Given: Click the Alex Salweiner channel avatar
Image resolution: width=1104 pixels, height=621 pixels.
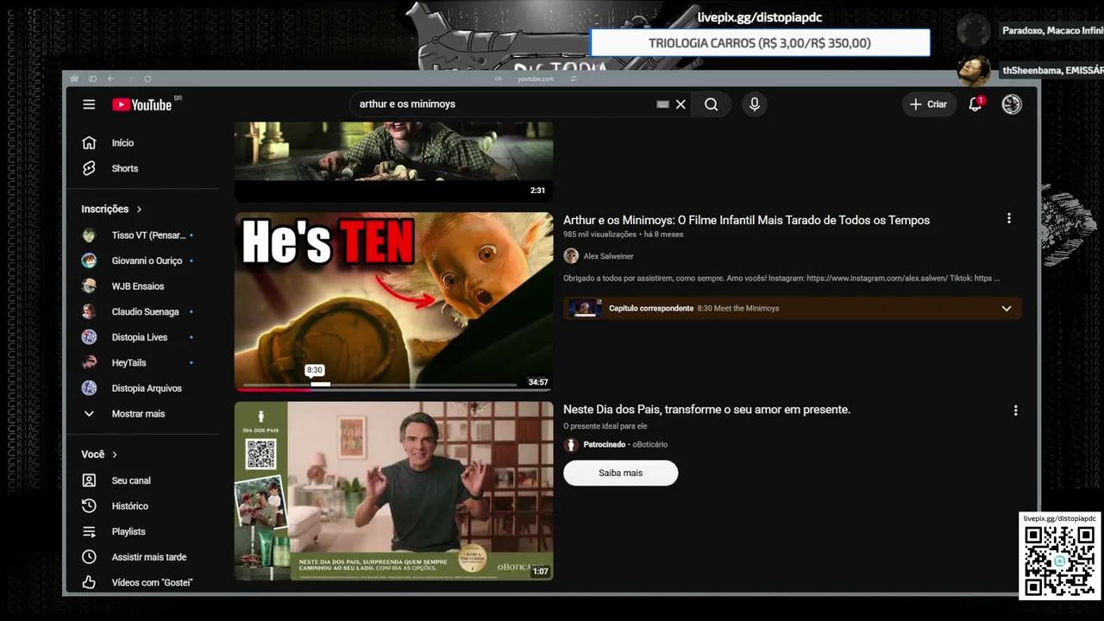Looking at the screenshot, I should click(571, 256).
